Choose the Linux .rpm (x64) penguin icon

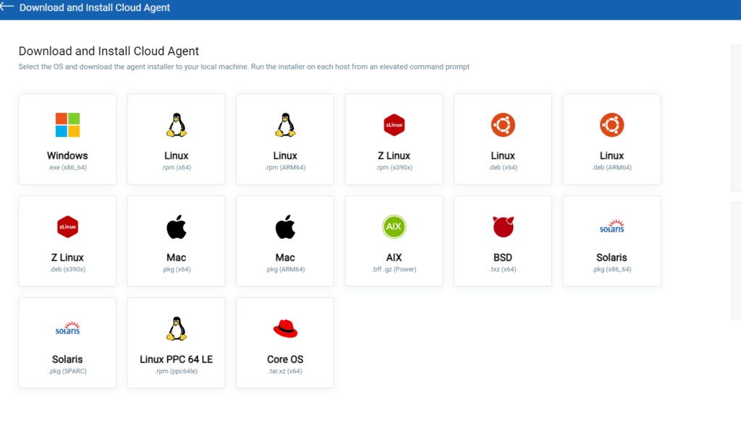pos(177,124)
